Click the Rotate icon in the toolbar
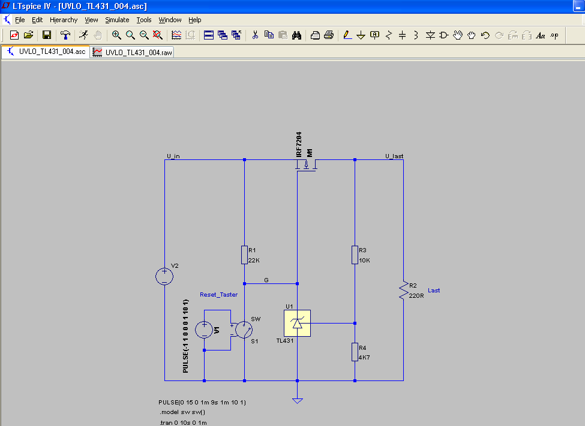This screenshot has height=426, width=585. (513, 35)
